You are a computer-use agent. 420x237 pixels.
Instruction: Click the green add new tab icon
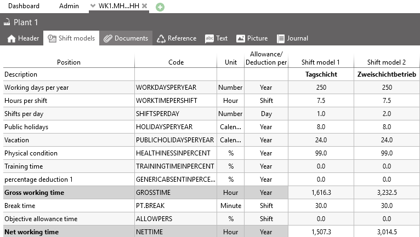(160, 7)
